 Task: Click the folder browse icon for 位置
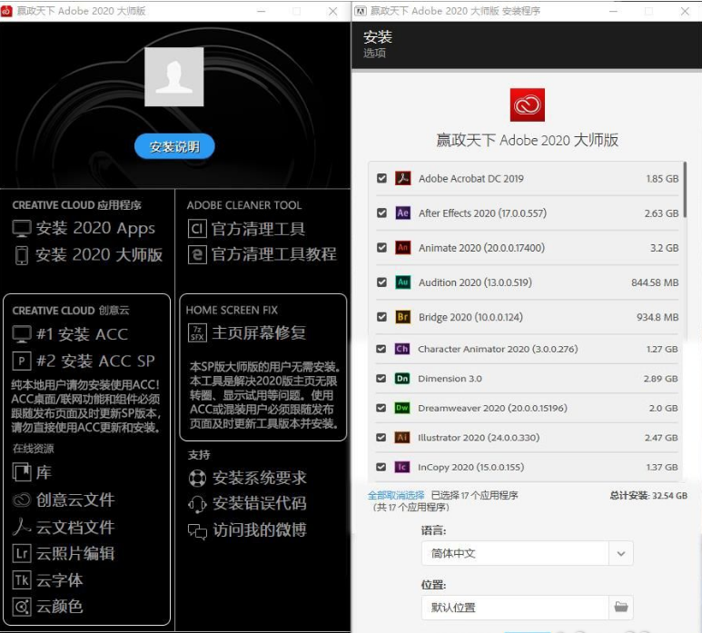click(621, 607)
